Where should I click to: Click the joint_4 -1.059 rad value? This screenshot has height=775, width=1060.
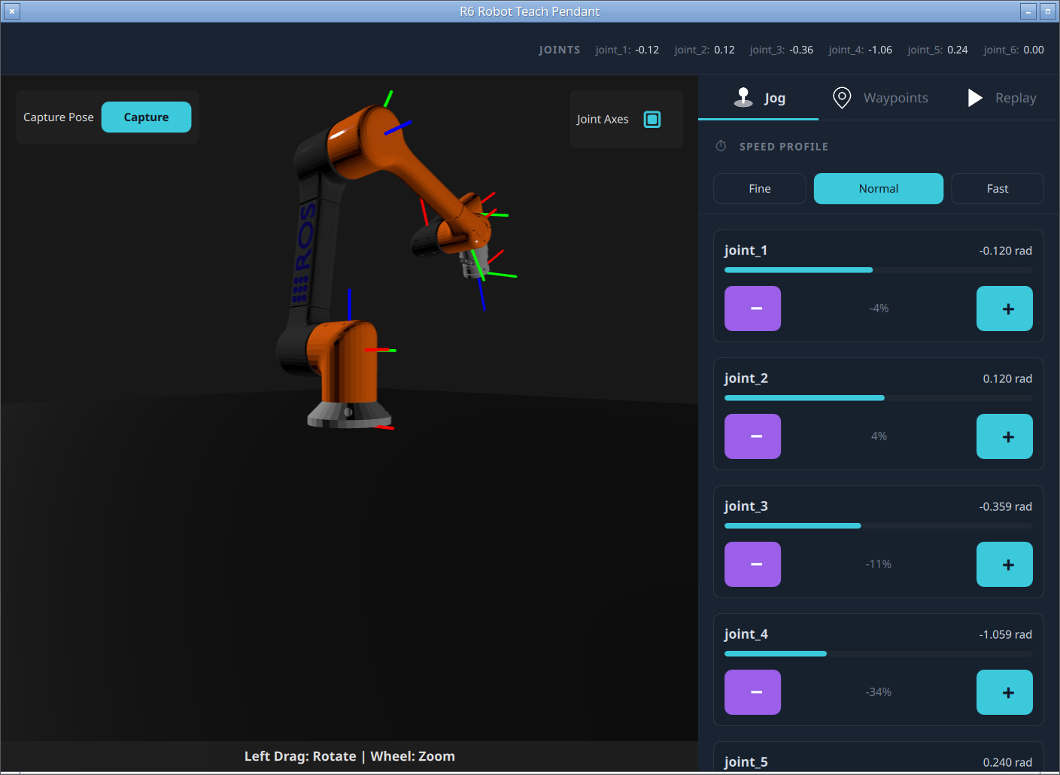click(1005, 634)
